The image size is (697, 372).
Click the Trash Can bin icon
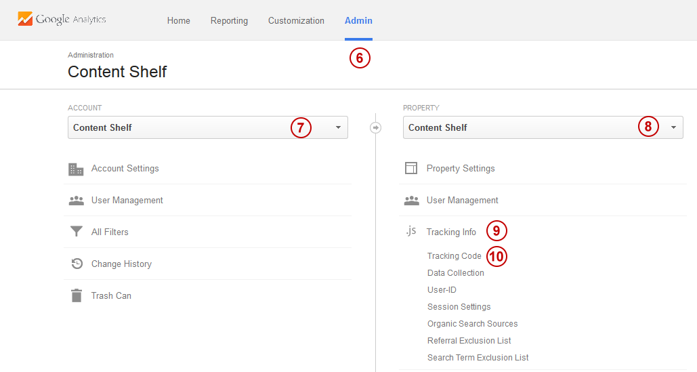[x=77, y=295]
